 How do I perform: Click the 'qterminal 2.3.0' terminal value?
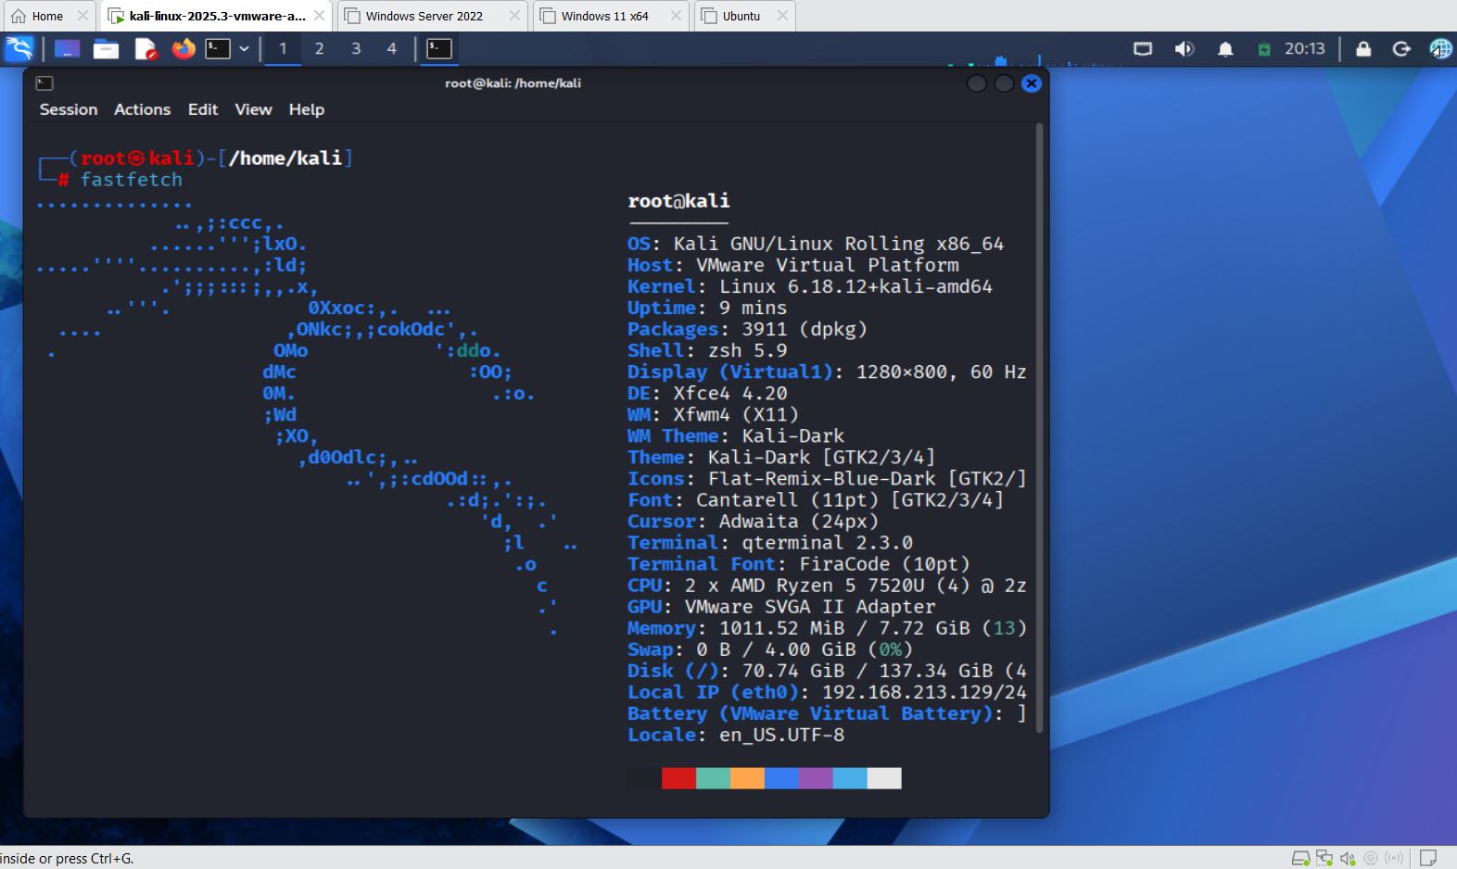click(x=828, y=543)
